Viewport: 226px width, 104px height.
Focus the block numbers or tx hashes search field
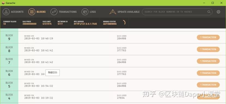(177, 12)
